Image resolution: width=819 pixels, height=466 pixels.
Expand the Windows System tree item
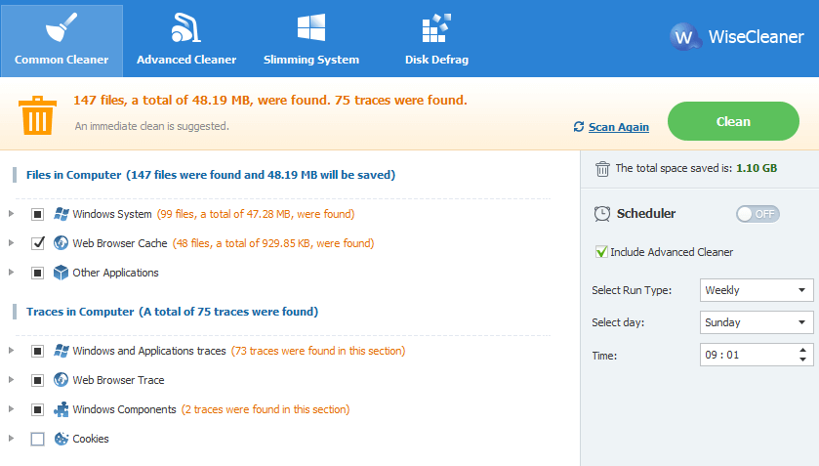(11, 214)
